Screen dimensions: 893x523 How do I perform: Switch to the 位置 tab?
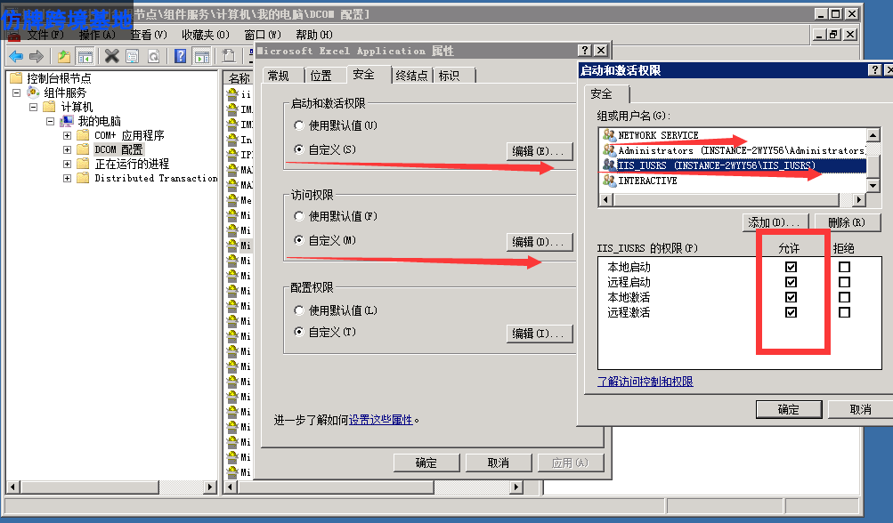(x=321, y=76)
